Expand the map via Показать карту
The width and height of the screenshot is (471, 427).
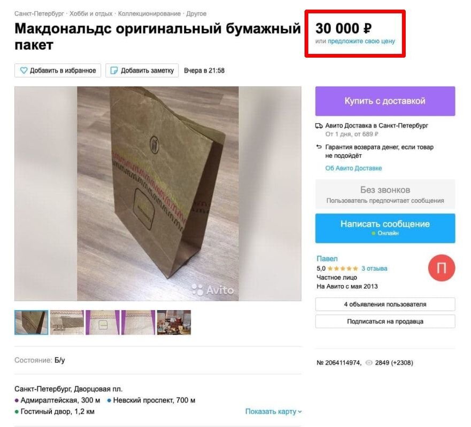[x=273, y=412]
